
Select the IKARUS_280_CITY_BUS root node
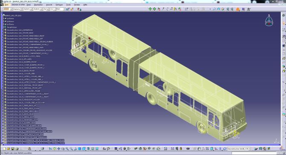(x=13, y=15)
